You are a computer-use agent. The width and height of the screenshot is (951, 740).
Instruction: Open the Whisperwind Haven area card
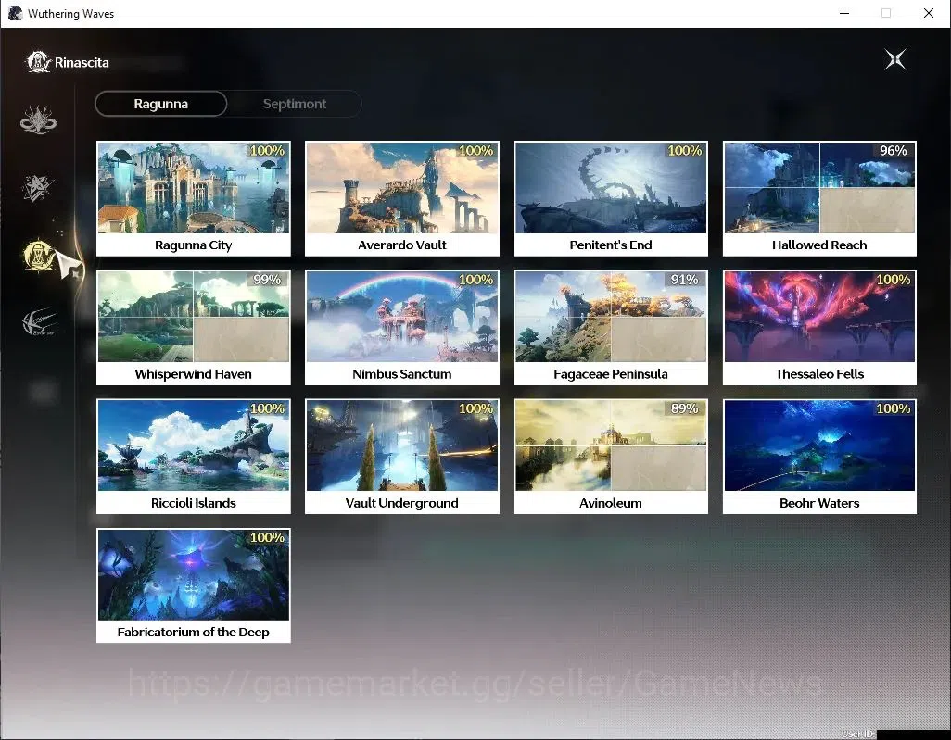(194, 327)
